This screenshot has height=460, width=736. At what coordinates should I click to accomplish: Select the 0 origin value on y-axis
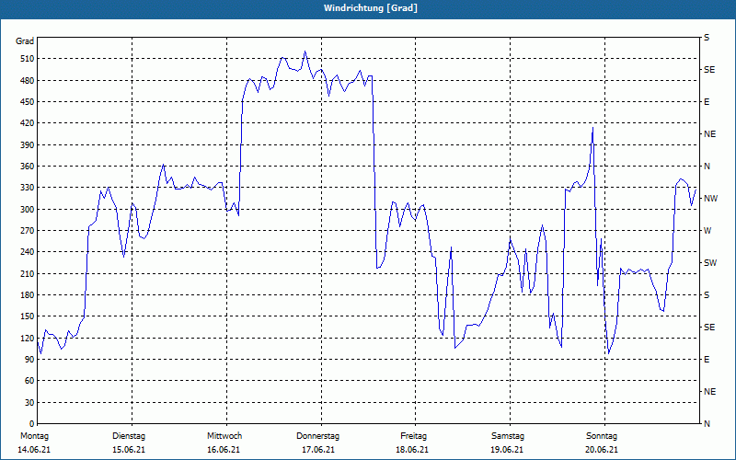(x=31, y=424)
